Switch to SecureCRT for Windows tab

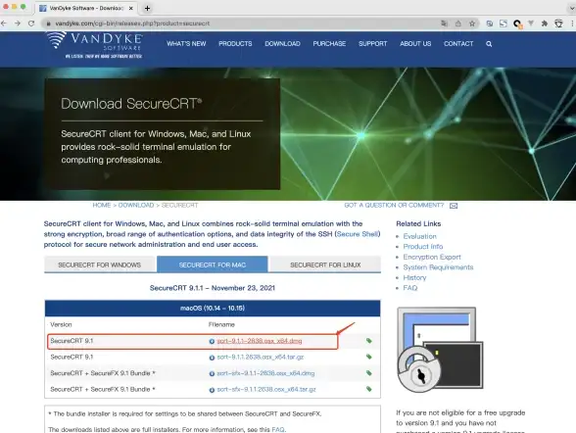pyautogui.click(x=100, y=265)
